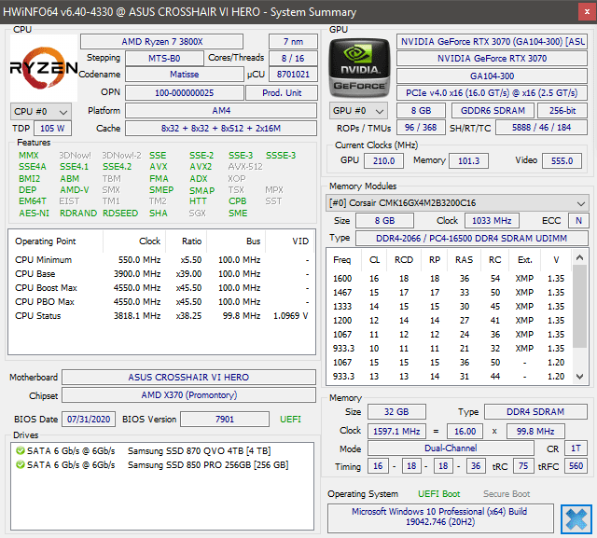Viewport: 597px width, 538px height.
Task: Select the CPU Status operating point row
Action: 161,316
